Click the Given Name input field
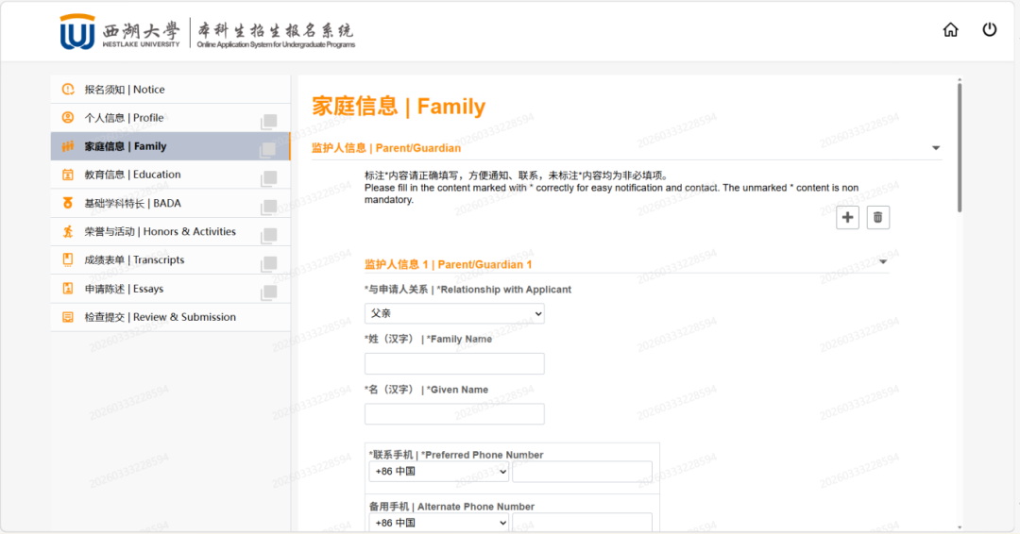This screenshot has width=1020, height=534. point(454,414)
